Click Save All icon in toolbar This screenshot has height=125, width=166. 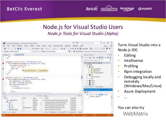pos(21,49)
